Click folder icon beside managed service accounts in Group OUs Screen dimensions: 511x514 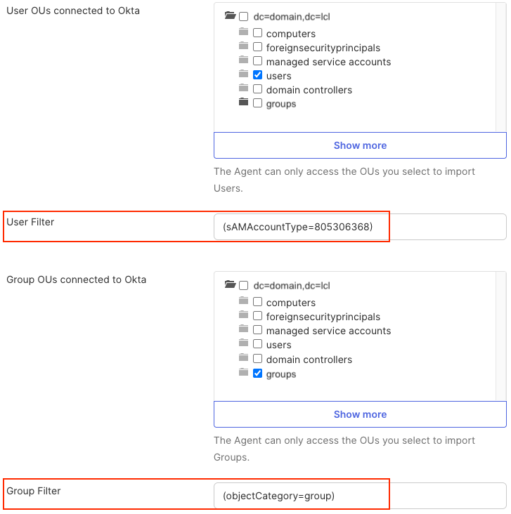pos(243,330)
